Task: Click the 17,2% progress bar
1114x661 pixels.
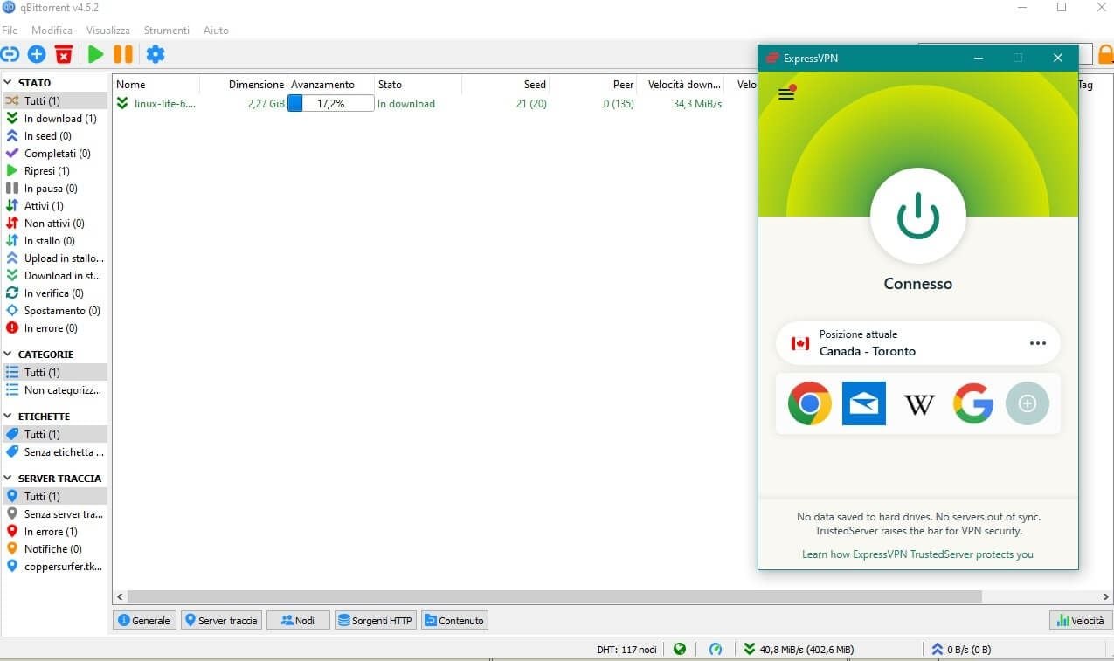Action: (331, 103)
